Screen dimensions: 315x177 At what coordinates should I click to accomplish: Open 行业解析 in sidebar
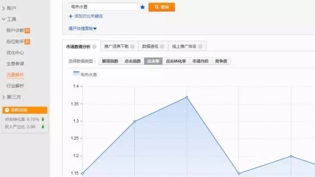click(15, 86)
